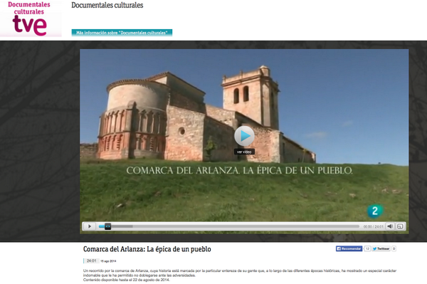Image resolution: width=427 pixels, height=284 pixels.
Task: Click the video description paragraph beginning 'Un recorrido'
Action: 240,273
